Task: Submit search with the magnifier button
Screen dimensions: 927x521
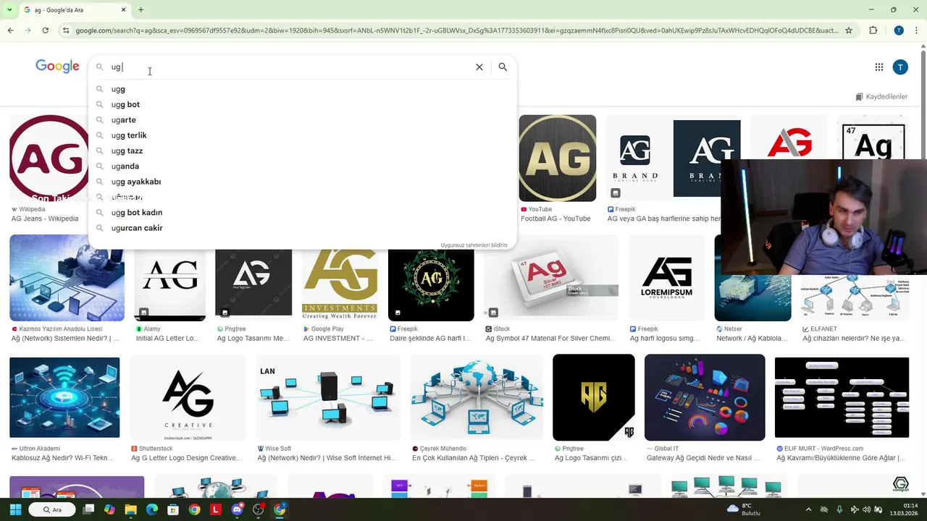Action: [x=503, y=67]
